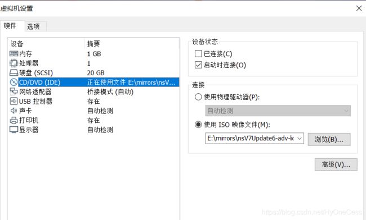Image resolution: width=366 pixels, height=220 pixels.
Task: Select the 显示器 row label
Action: click(x=29, y=130)
